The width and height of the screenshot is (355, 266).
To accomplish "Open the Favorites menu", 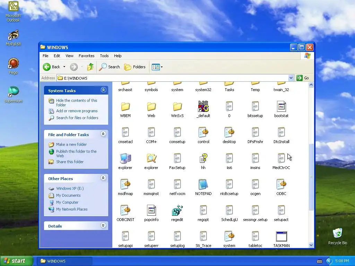I will coord(86,56).
